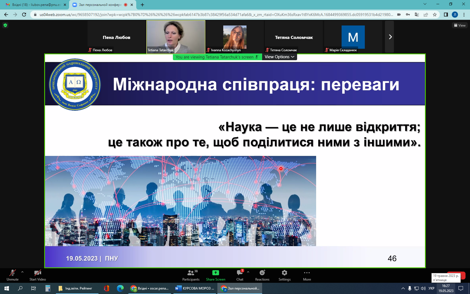
Task: Toggle Start Video on
Action: click(38, 276)
